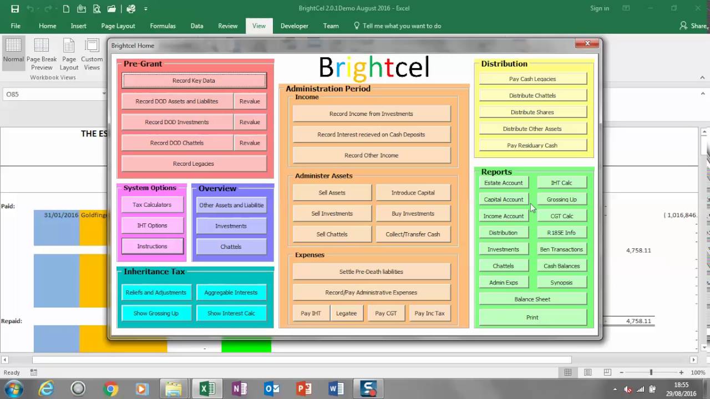Select the Page Layout ribbon tab

click(118, 26)
